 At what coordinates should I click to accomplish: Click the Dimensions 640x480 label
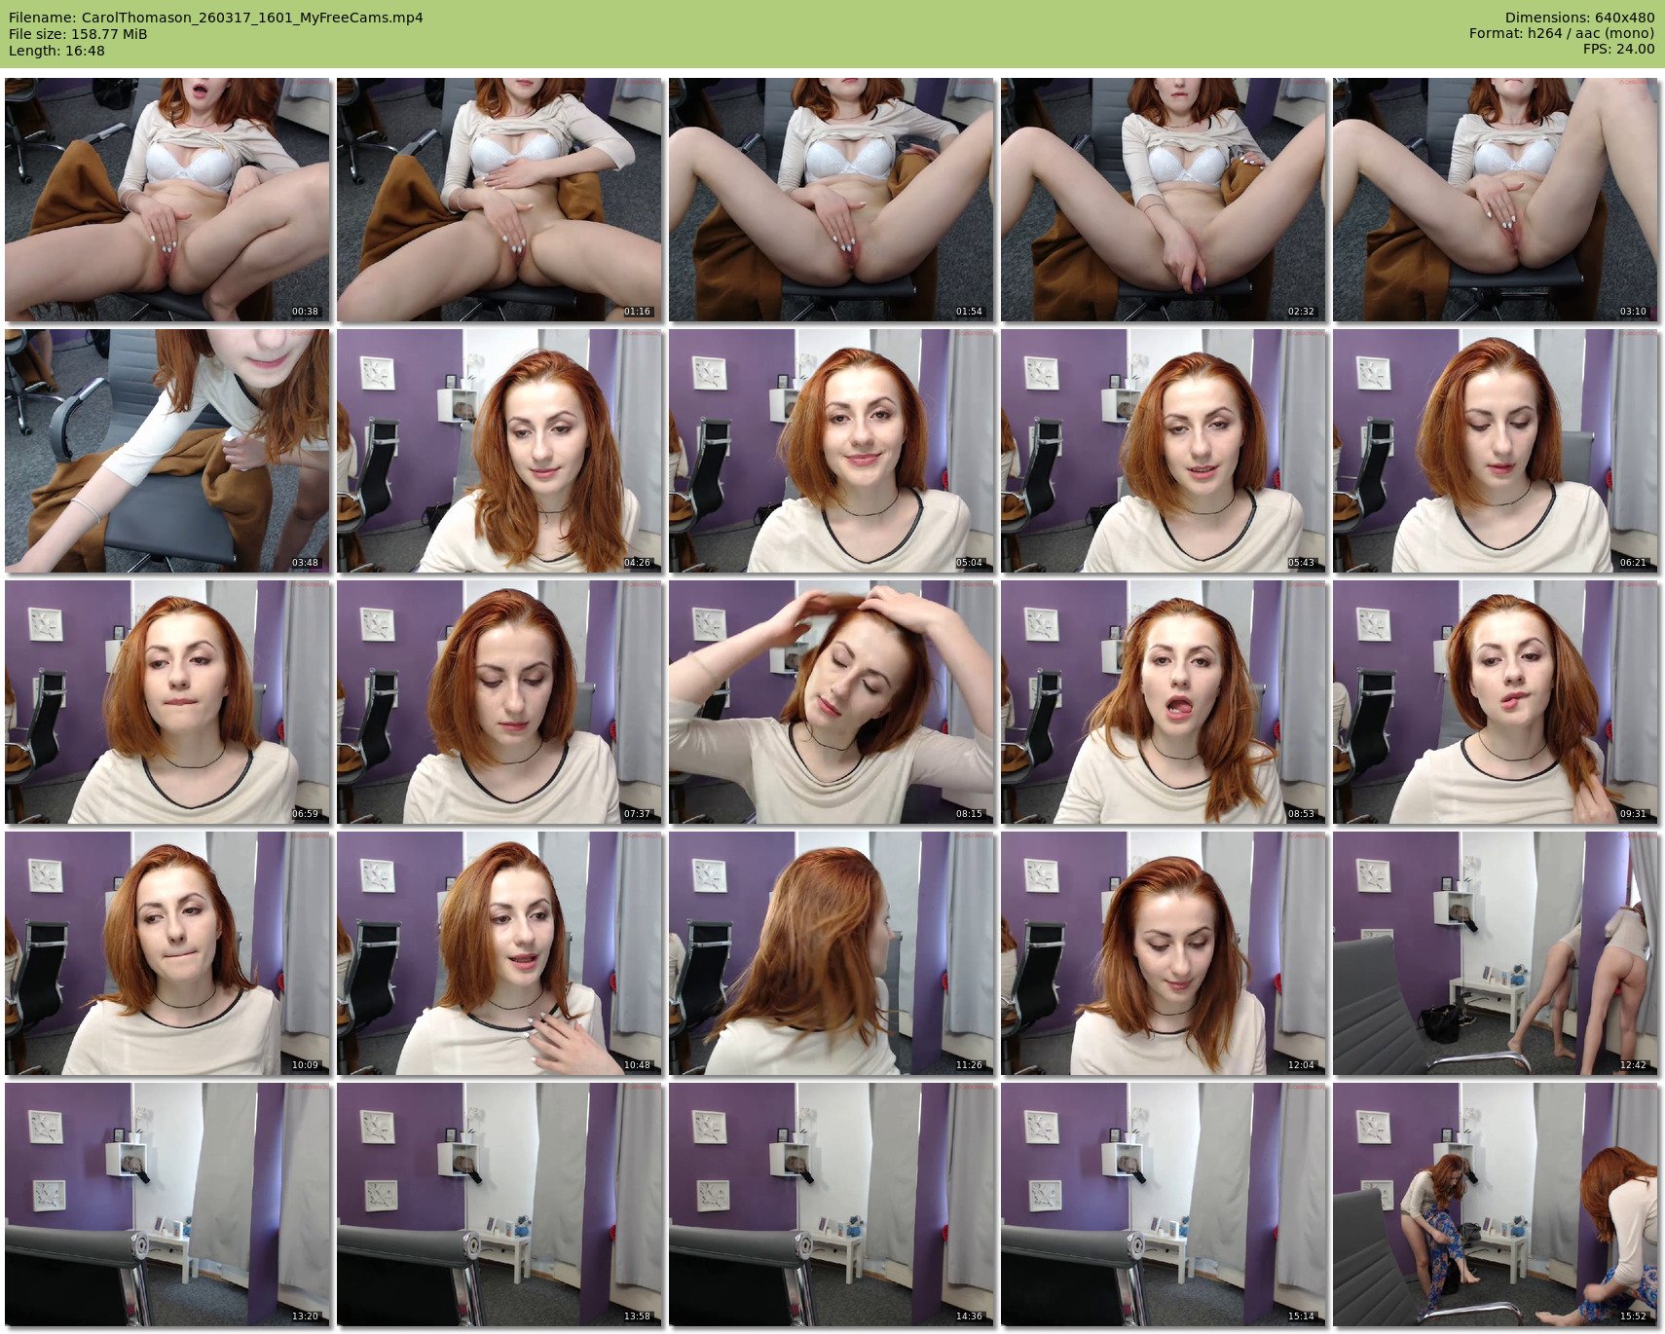click(x=1579, y=18)
